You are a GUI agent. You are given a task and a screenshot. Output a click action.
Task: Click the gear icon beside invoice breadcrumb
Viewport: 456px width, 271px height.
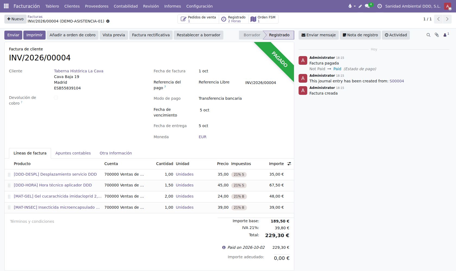[x=108, y=21]
